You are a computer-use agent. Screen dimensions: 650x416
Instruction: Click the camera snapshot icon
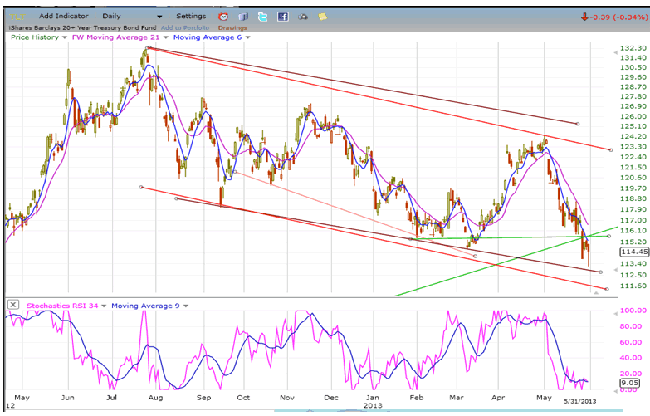[303, 17]
